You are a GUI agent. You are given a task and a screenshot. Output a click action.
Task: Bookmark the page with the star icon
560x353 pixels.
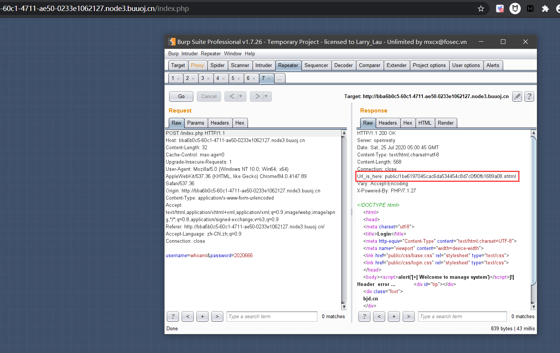[481, 8]
